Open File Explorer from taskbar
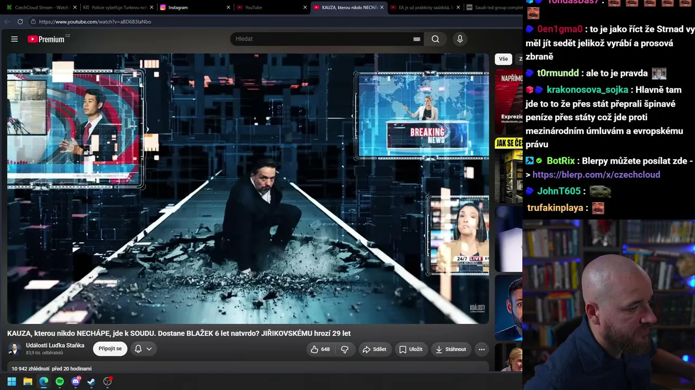Screen dimensions: 695x390 point(28,381)
